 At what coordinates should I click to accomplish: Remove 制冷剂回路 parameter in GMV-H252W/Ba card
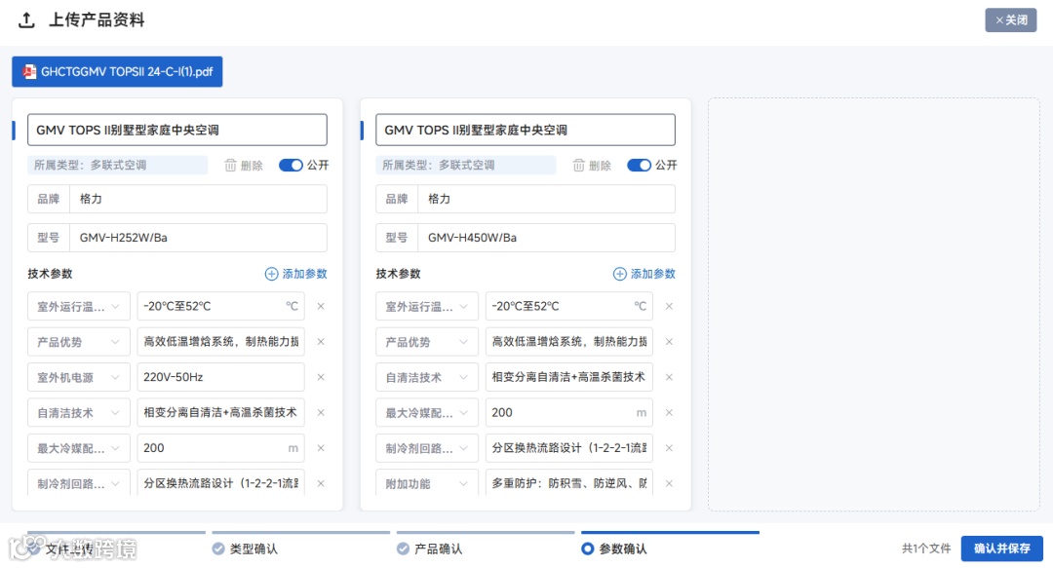click(321, 483)
